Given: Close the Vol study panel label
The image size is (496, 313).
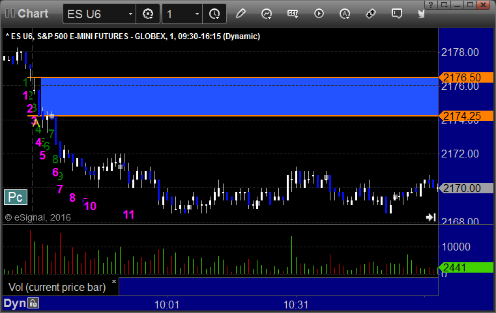Looking at the screenshot, I should tap(114, 281).
